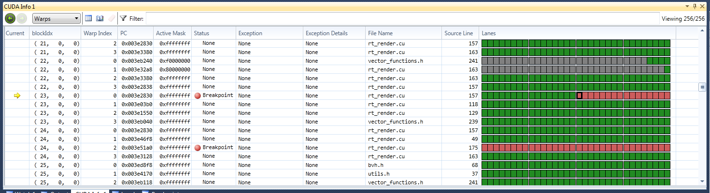Image resolution: width=710 pixels, height=193 pixels.
Task: Click the Status column header
Action: pos(201,33)
